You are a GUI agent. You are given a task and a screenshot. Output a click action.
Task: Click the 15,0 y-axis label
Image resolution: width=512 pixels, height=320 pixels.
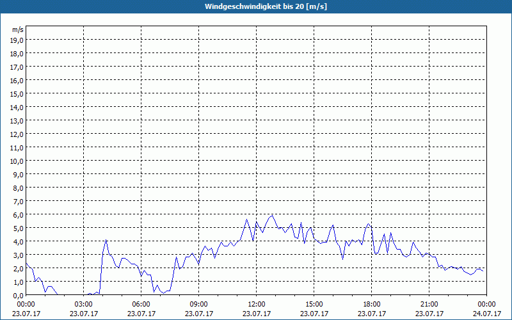click(18, 93)
